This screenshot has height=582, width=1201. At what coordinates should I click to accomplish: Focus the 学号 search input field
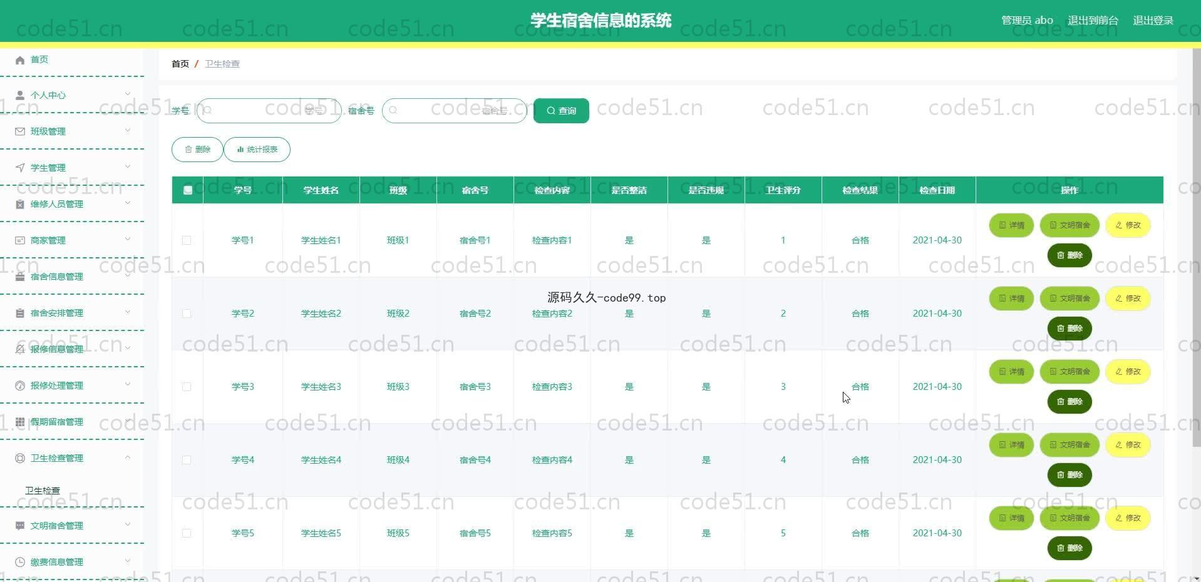click(x=269, y=111)
